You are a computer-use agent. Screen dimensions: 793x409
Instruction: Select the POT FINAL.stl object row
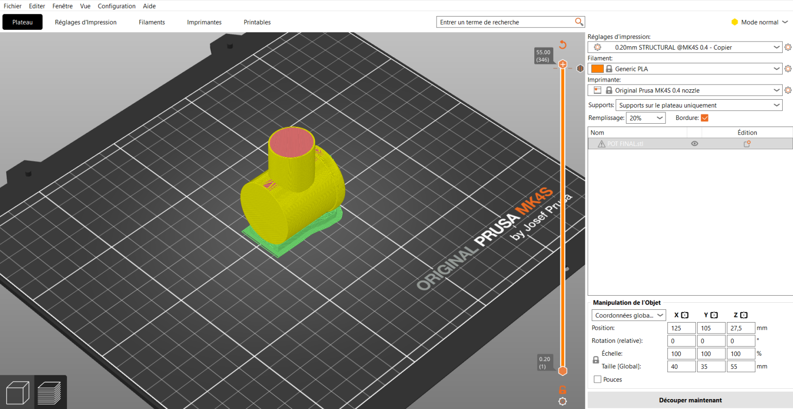pyautogui.click(x=690, y=144)
